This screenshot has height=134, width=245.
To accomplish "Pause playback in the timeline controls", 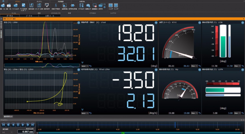I will [18, 125].
